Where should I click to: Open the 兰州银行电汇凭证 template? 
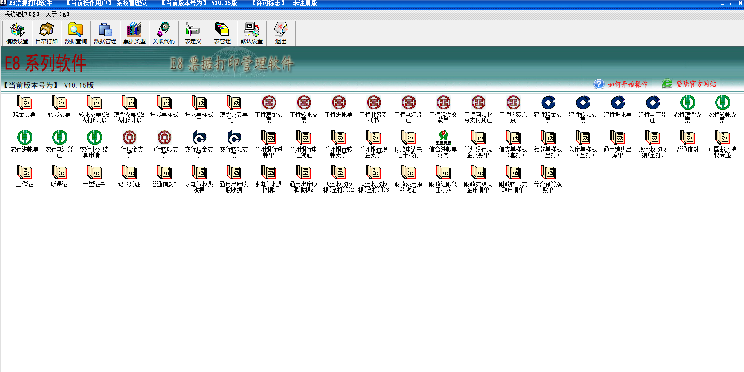pos(304,144)
